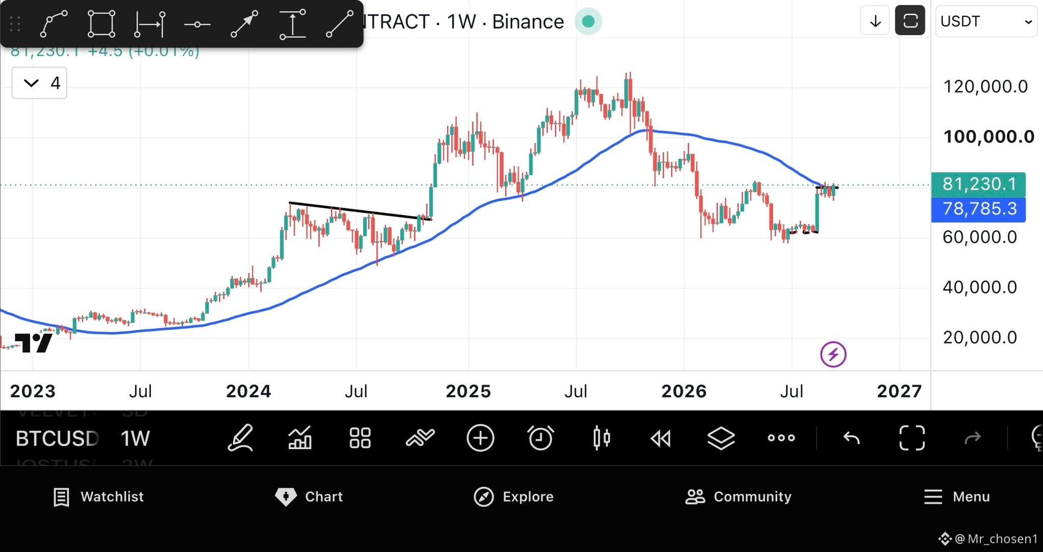Expand the USDT currency dropdown
Screen dimensions: 1043x552
tap(986, 21)
